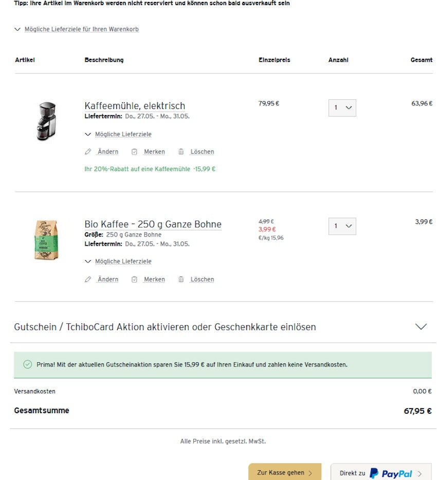The image size is (437, 480).
Task: Click bookmark icon next to Kaffeemühle Merken
Action: [134, 152]
